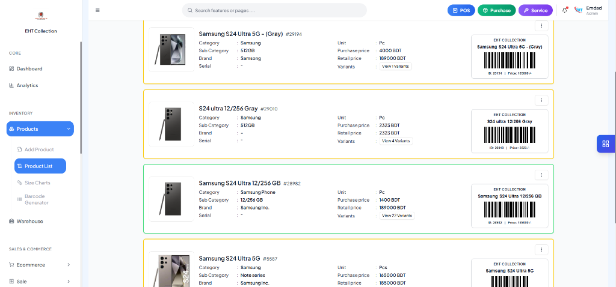The height and width of the screenshot is (287, 616).
Task: Click purchase price 4000 BDT
Action: coord(390,50)
